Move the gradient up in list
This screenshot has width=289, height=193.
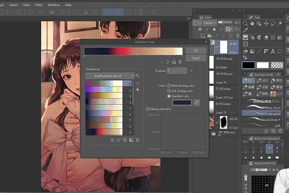point(138,84)
